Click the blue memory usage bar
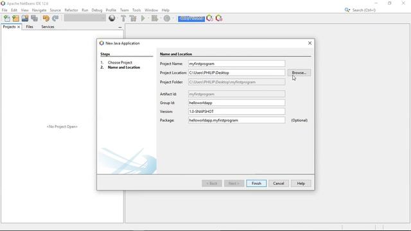The width and height of the screenshot is (411, 231). pyautogui.click(x=191, y=19)
